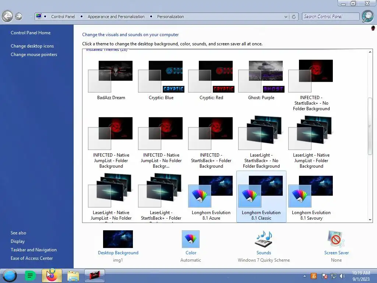Screen dimensions: 377x283
Task: Apply LaserLight Native JumpList Folder Background theme
Action: [x=311, y=143]
